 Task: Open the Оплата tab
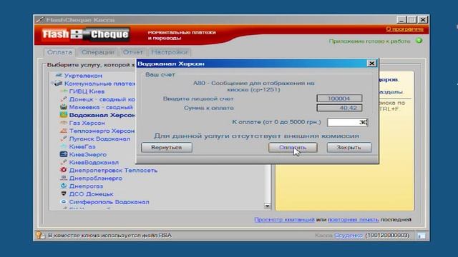(59, 52)
